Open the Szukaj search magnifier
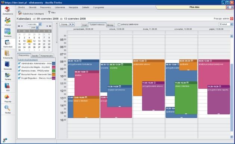 [x=7, y=109]
